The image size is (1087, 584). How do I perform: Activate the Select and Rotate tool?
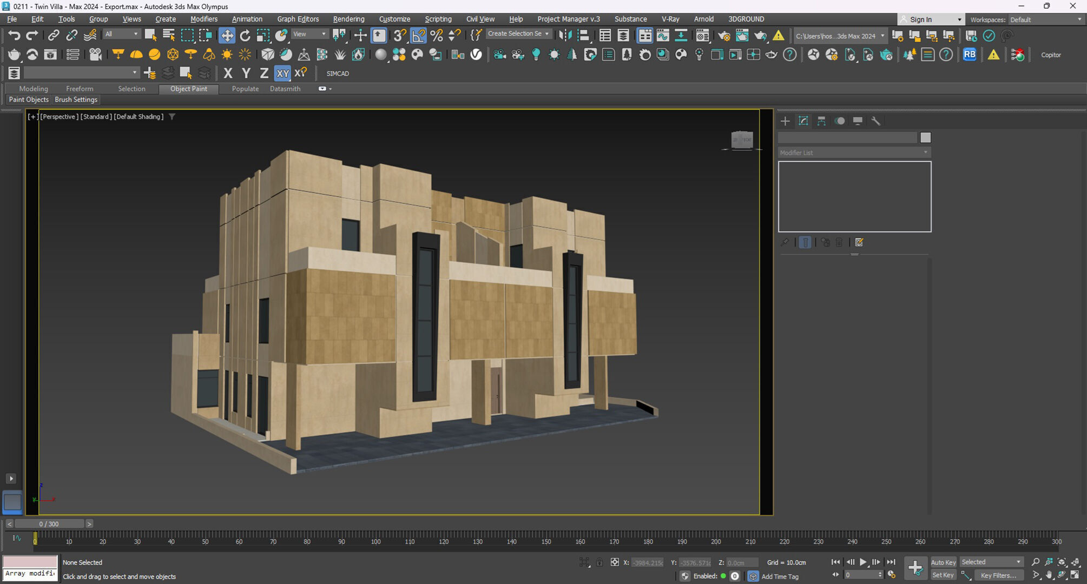coord(245,36)
